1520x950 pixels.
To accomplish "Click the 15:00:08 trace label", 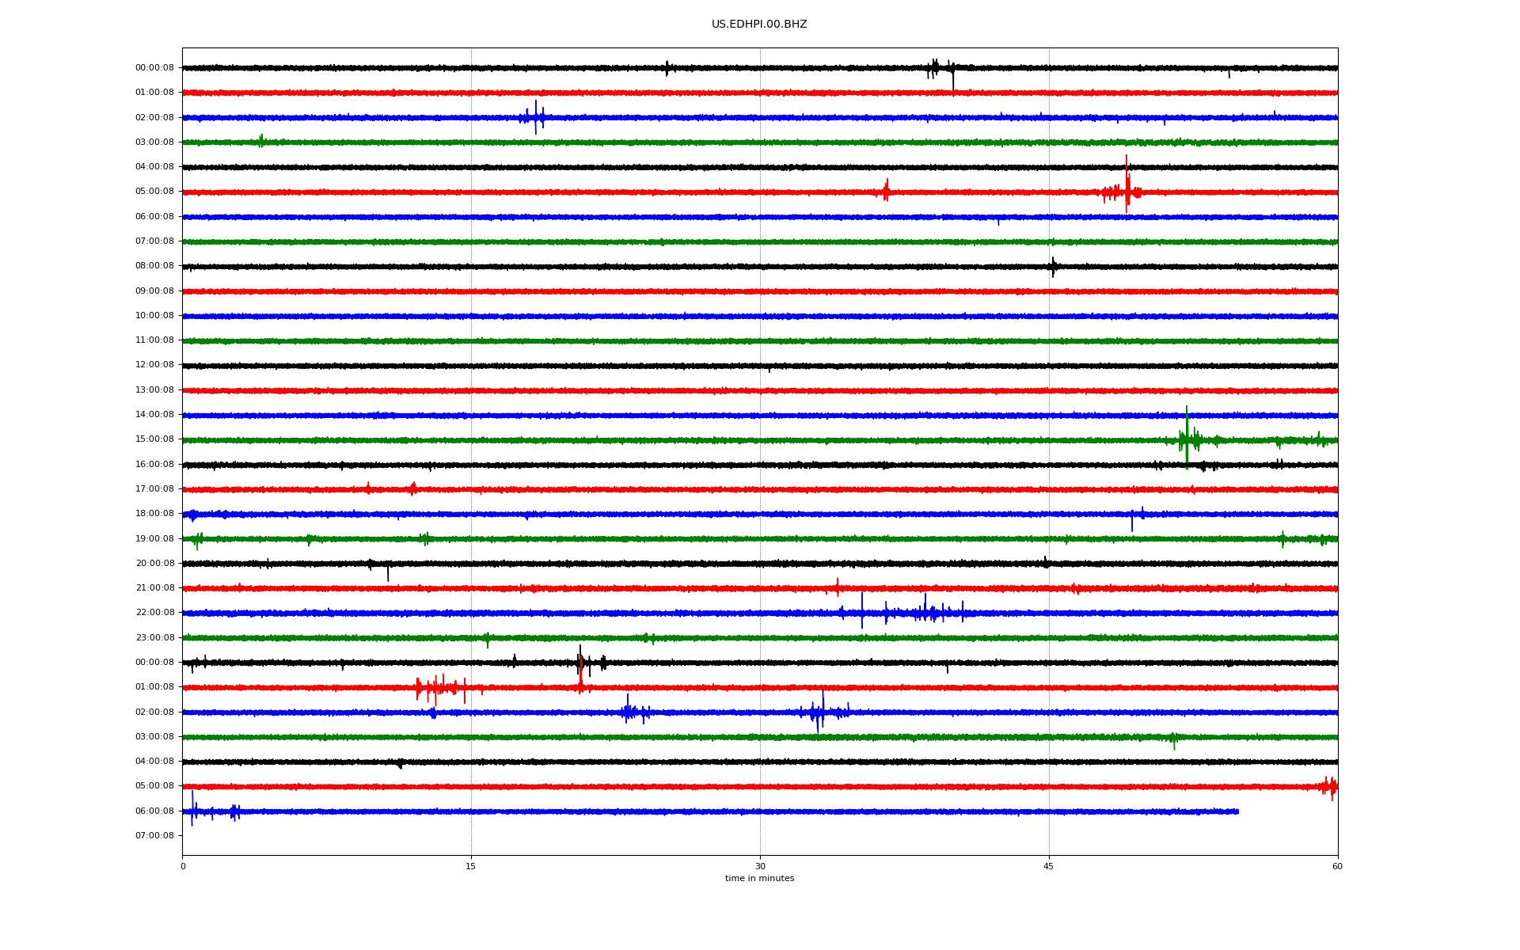I will click(x=154, y=439).
